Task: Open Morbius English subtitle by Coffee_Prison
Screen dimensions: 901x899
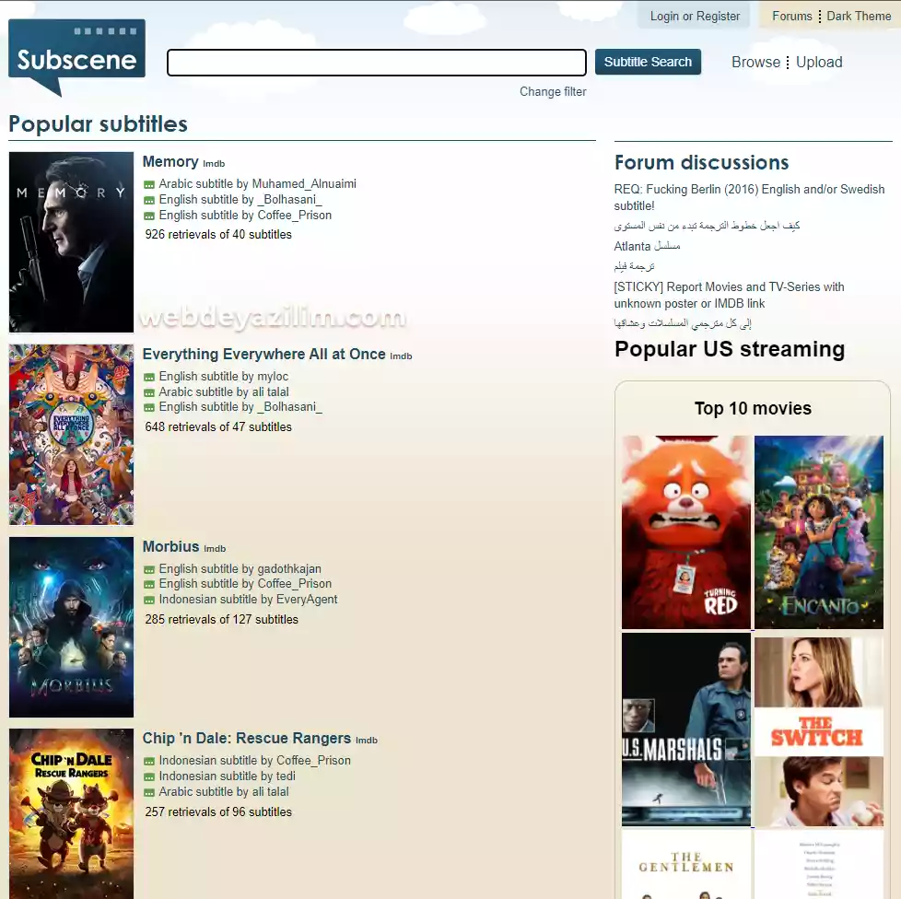Action: [x=245, y=584]
